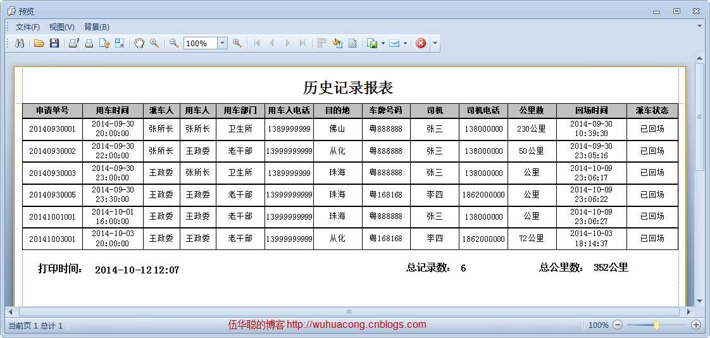
Task: Click the Export Document icon
Action: pyautogui.click(x=372, y=44)
